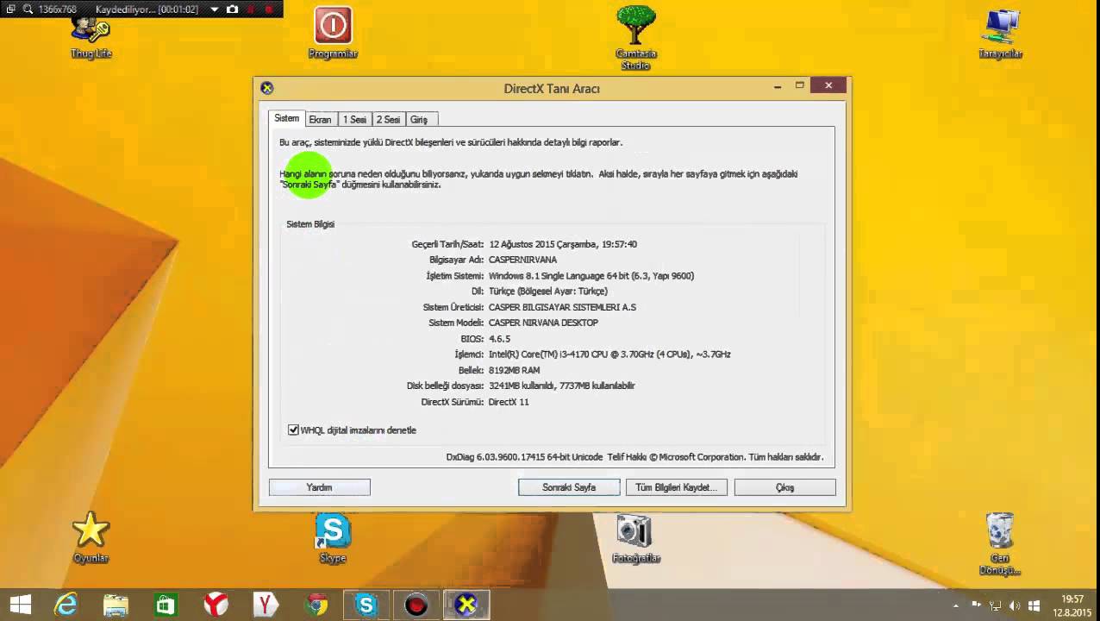Click the Yardım button
The width and height of the screenshot is (1100, 621).
coord(319,487)
